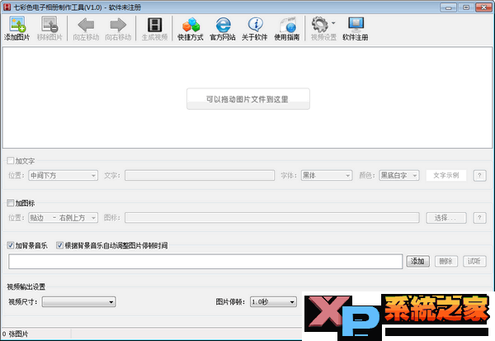Viewport: 495px width, 341px height.
Task: Click the help ? button in the 加图标 row
Action: [x=479, y=217]
